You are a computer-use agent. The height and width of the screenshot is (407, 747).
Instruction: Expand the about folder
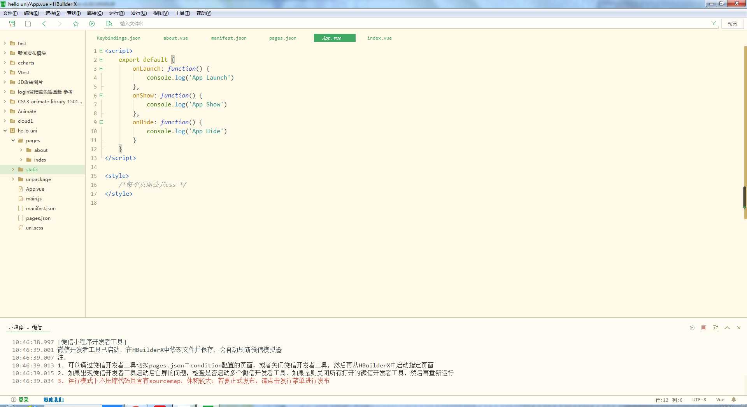coord(21,150)
